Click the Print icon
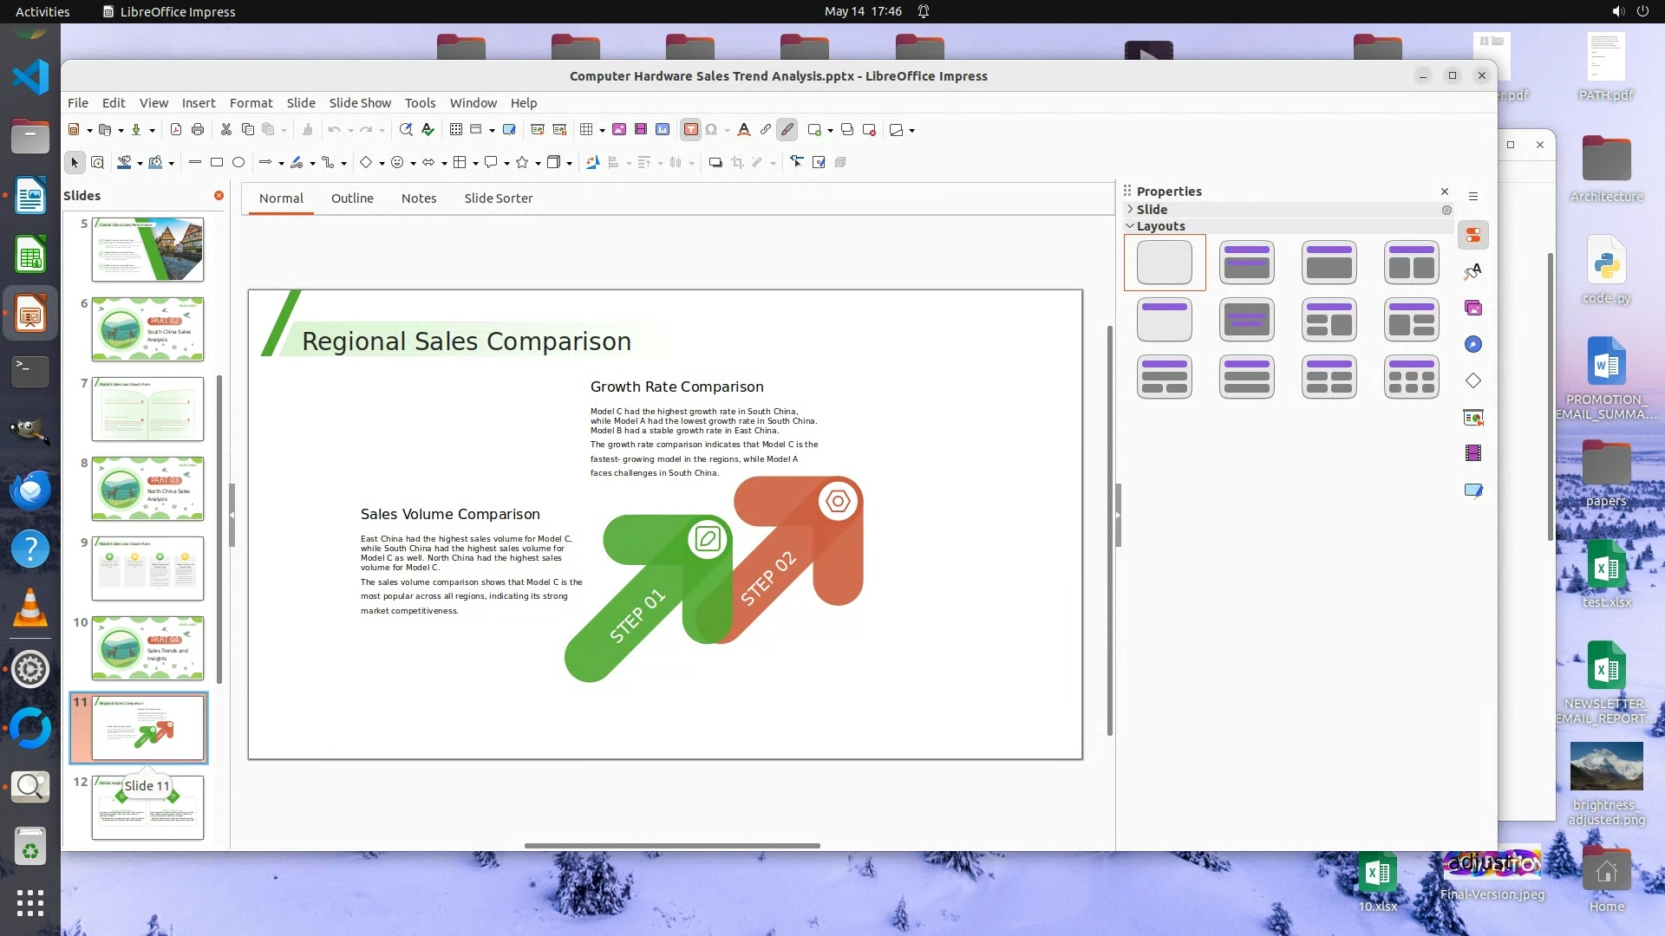 coord(198,130)
